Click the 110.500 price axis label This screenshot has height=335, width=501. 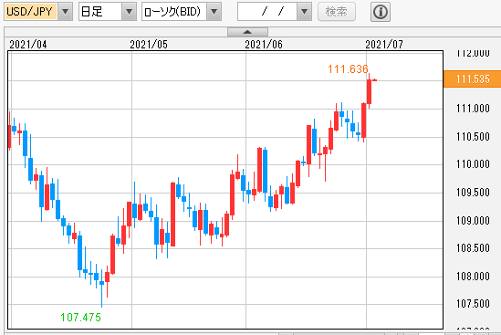click(473, 137)
